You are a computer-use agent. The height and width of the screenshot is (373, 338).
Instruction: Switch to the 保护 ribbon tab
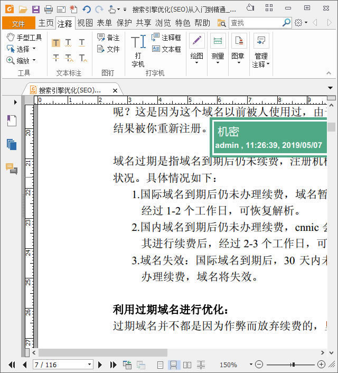pyautogui.click(x=124, y=23)
